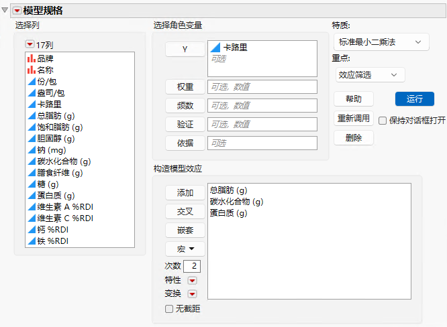
Task: Click the 次数 degree input field
Action: click(x=192, y=266)
